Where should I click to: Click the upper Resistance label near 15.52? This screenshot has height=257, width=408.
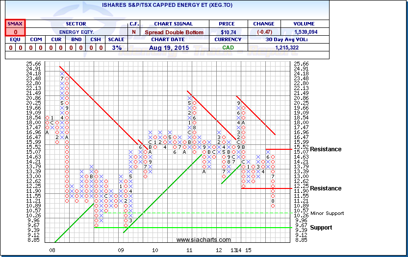[x=326, y=149]
